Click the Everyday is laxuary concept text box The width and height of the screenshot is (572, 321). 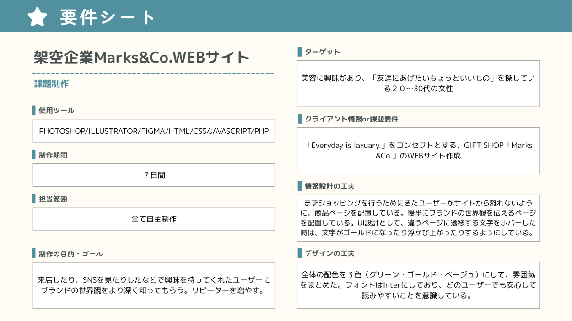(x=418, y=151)
